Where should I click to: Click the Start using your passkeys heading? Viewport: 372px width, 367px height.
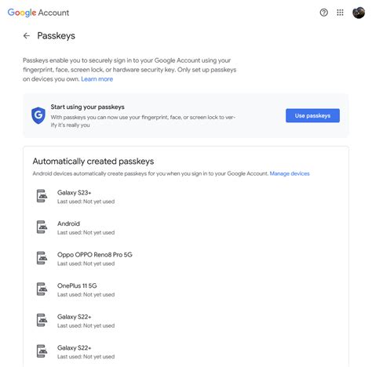(x=87, y=107)
